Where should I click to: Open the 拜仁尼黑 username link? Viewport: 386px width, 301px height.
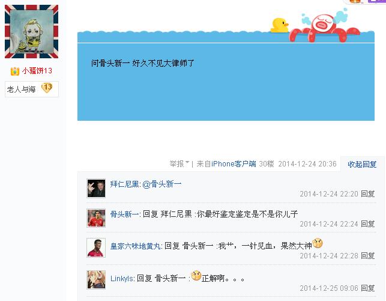coord(124,184)
